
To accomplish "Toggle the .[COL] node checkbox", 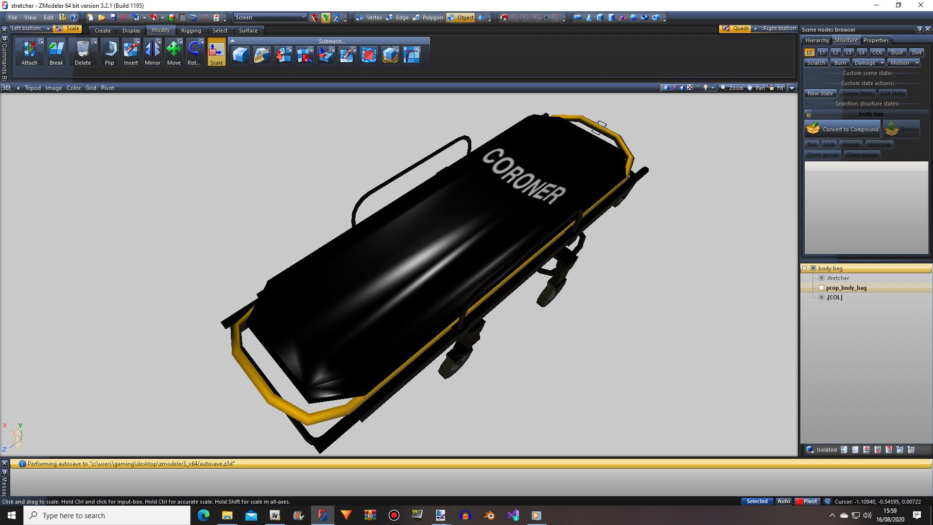I will coord(821,297).
